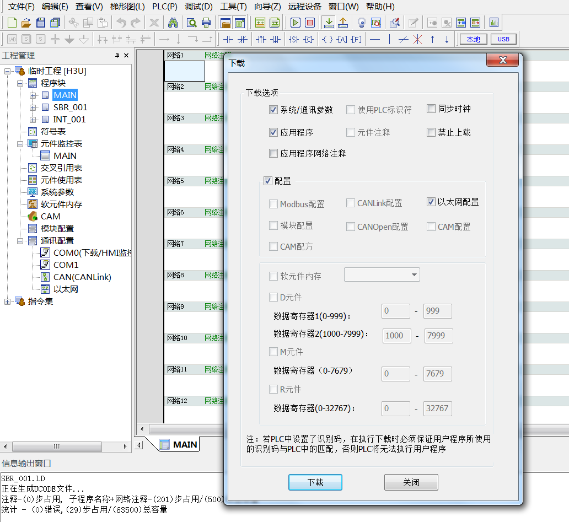Collapse the 程序块 tree node

point(20,83)
